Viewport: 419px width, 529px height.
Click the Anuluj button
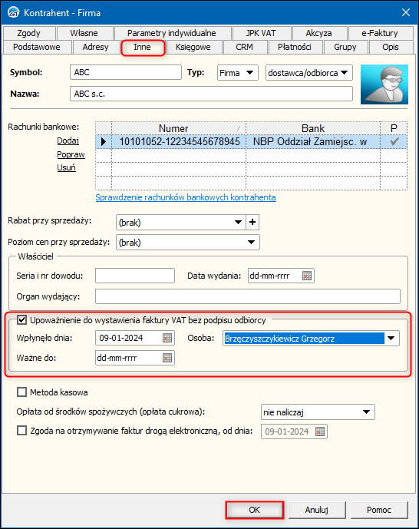[x=316, y=510]
